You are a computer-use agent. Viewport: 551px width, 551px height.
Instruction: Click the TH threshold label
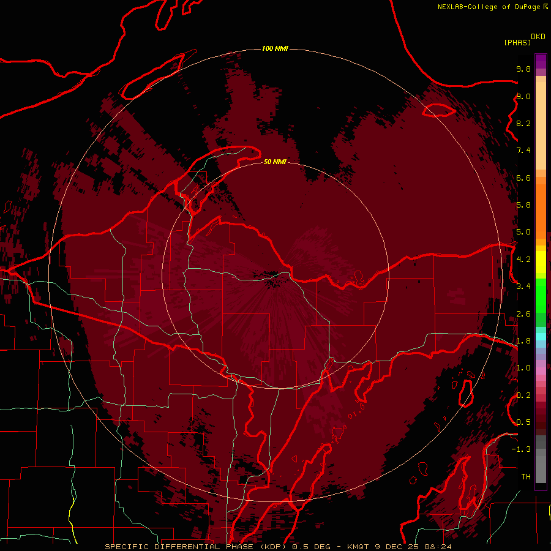click(x=526, y=477)
